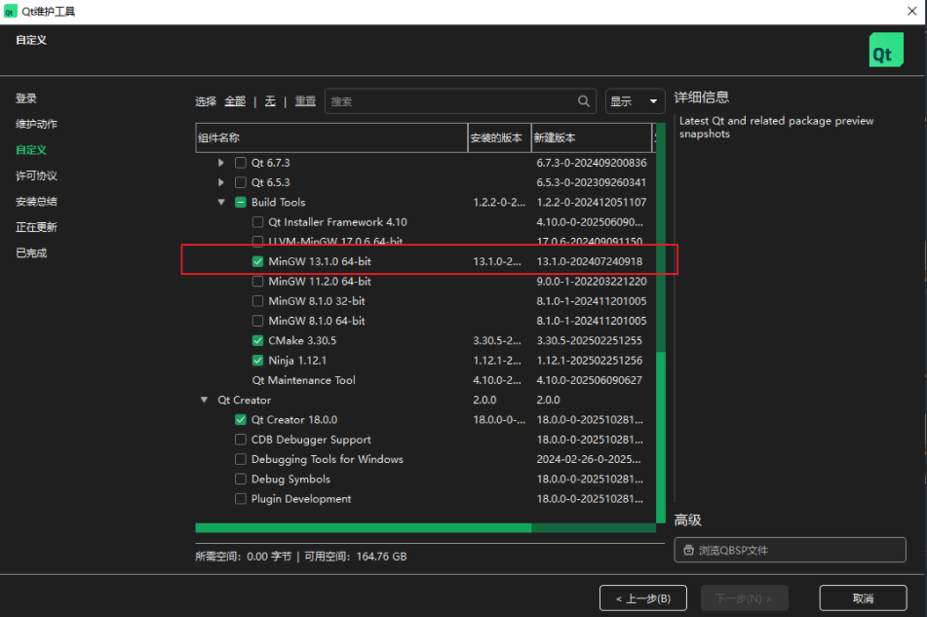
Task: Click the 可用空间: 164.76 GB text
Action: 356,557
